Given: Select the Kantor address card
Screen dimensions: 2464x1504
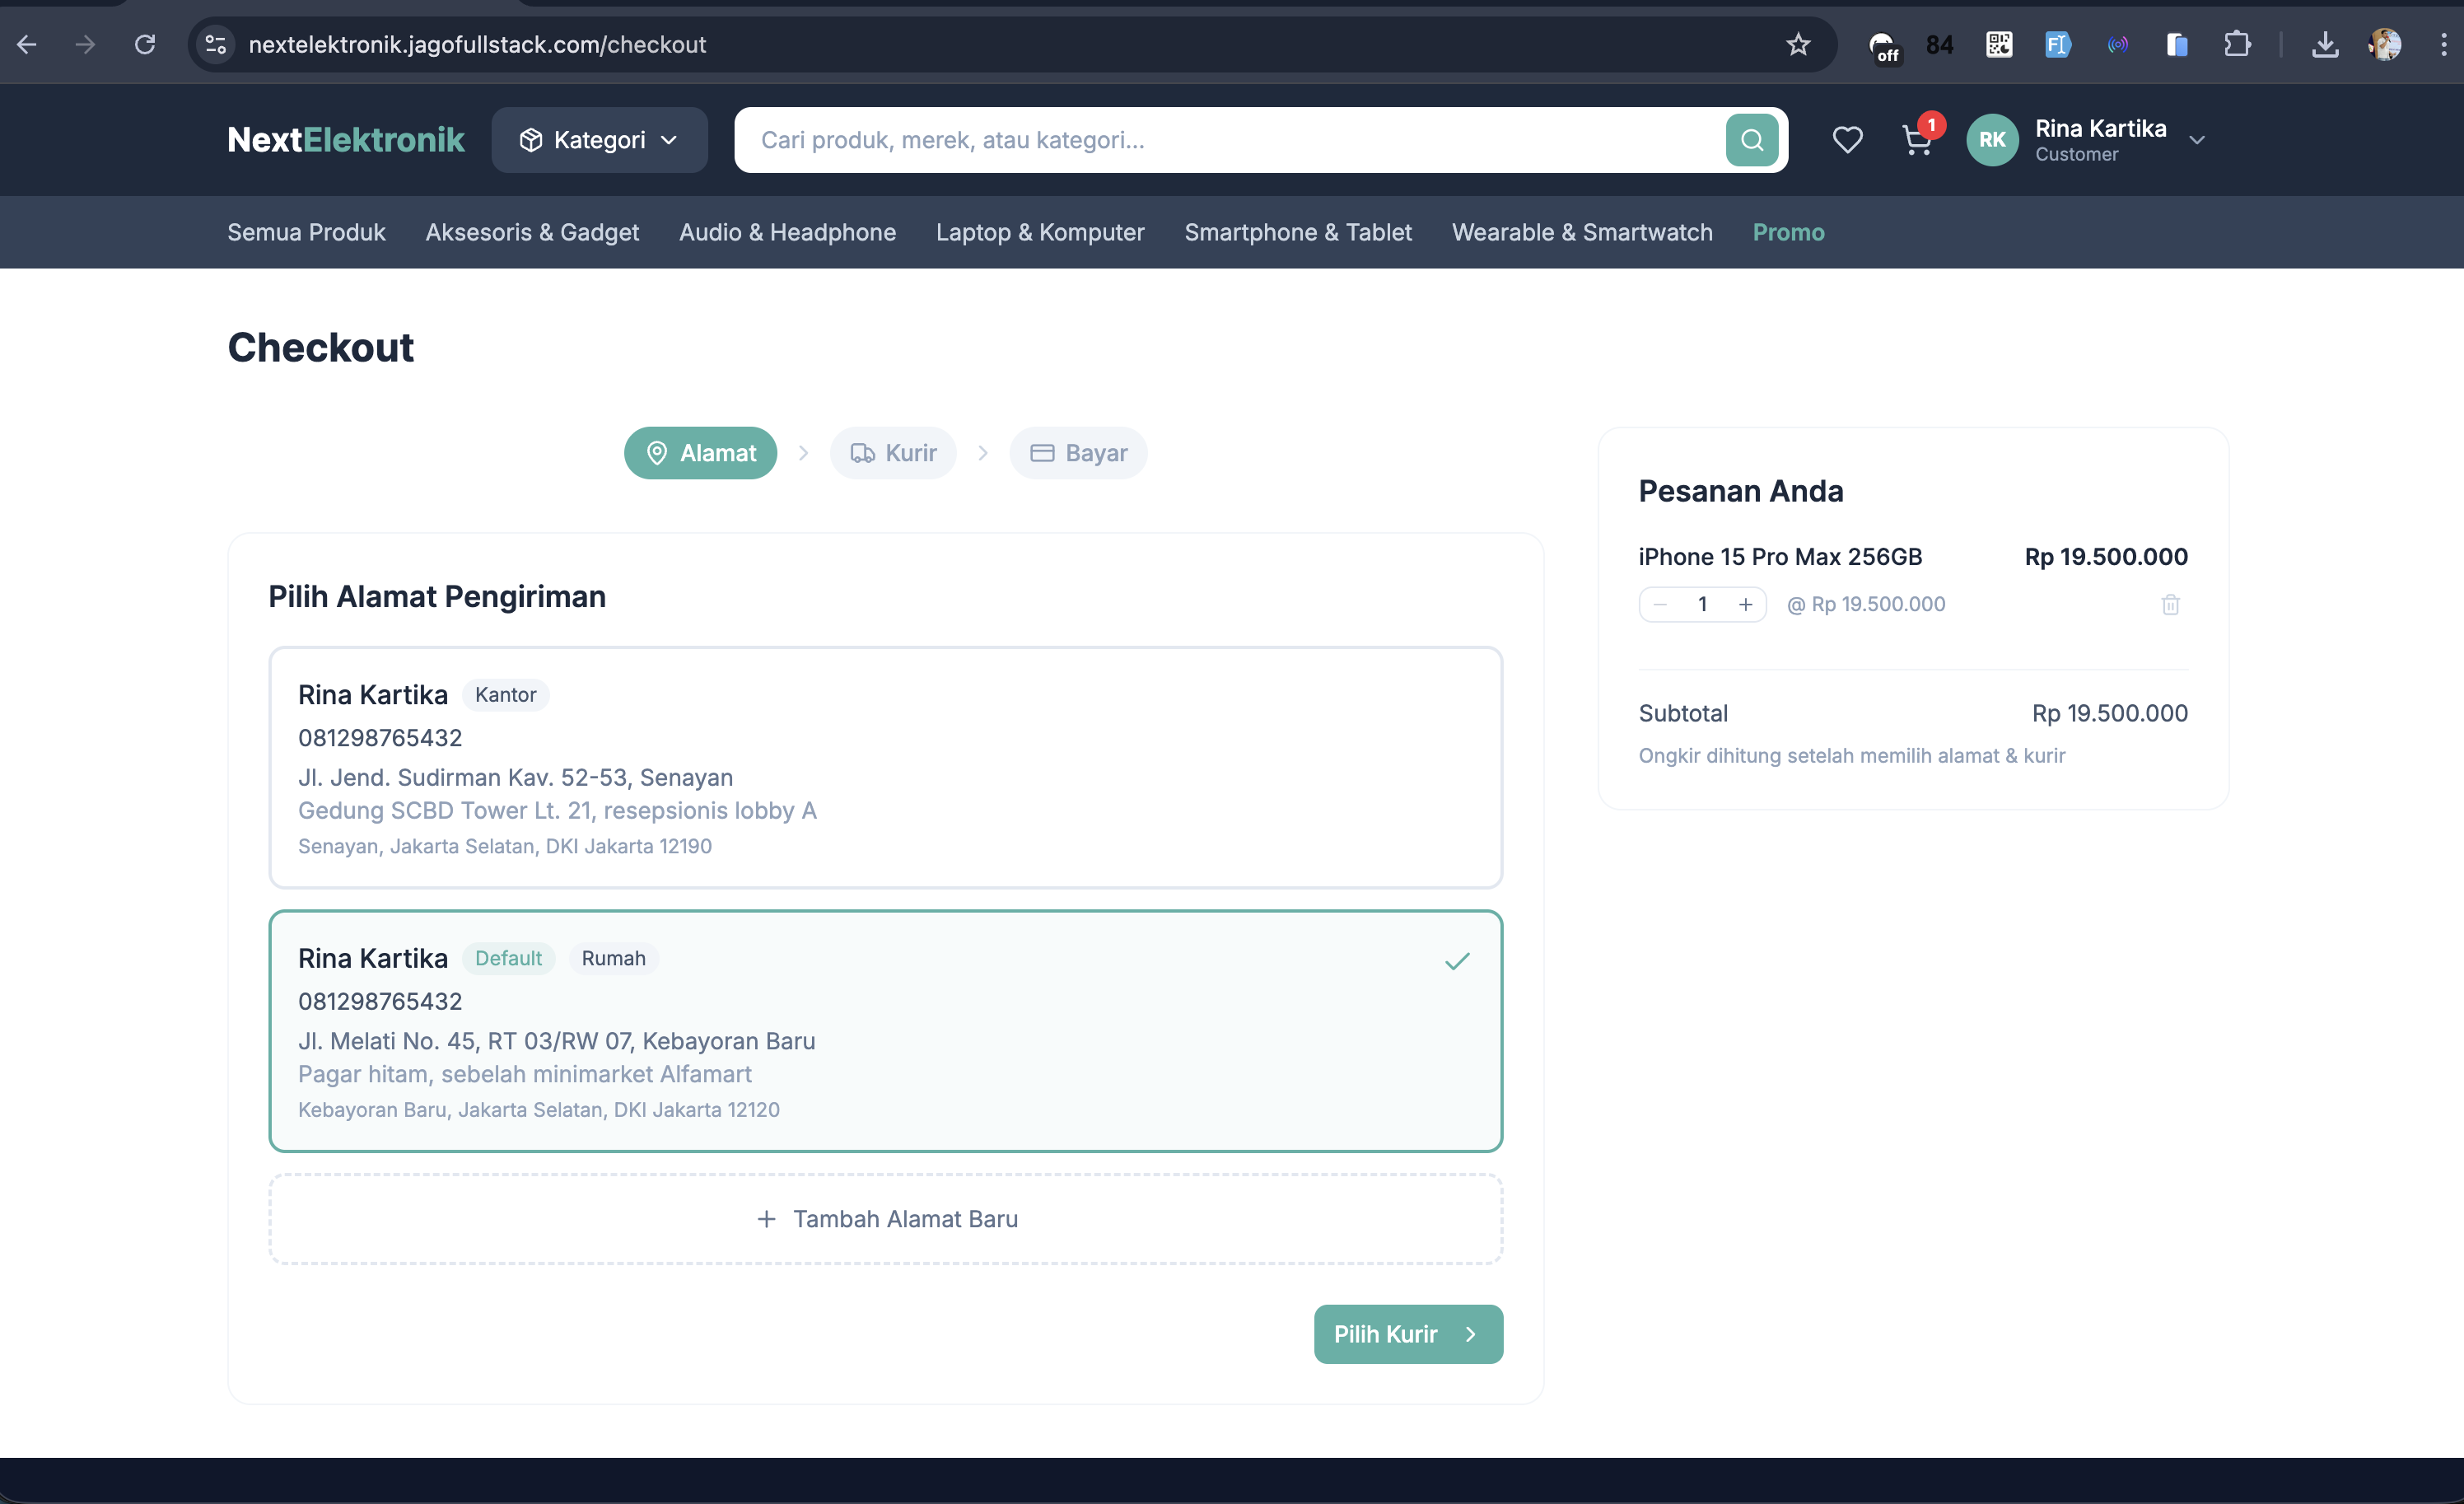Looking at the screenshot, I should 885,767.
